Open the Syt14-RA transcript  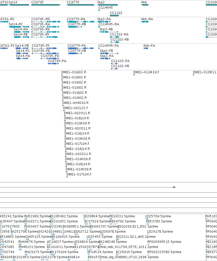coord(21,32)
